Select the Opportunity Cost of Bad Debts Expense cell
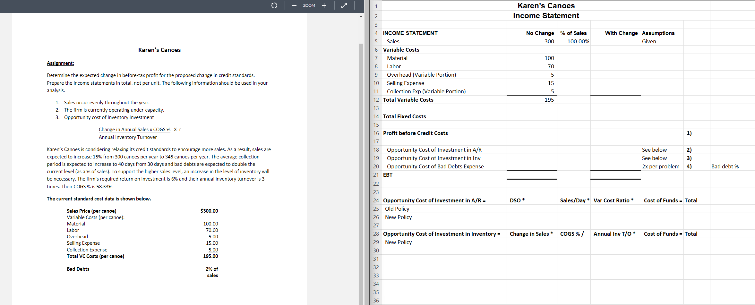The height and width of the screenshot is (305, 755). (435, 166)
